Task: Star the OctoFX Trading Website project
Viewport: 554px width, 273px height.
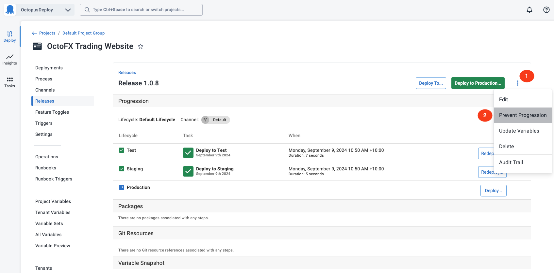Action: (x=141, y=46)
